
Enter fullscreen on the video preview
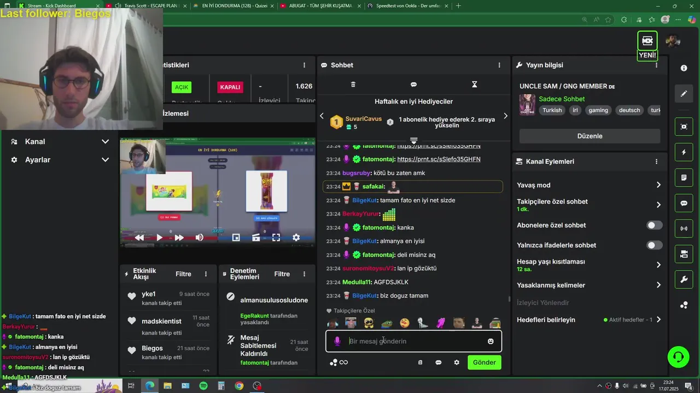(x=276, y=237)
